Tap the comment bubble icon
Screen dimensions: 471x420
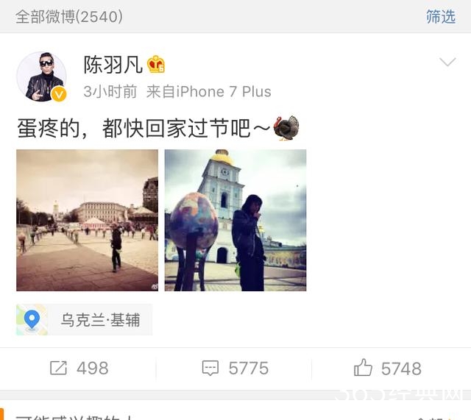[x=210, y=368]
